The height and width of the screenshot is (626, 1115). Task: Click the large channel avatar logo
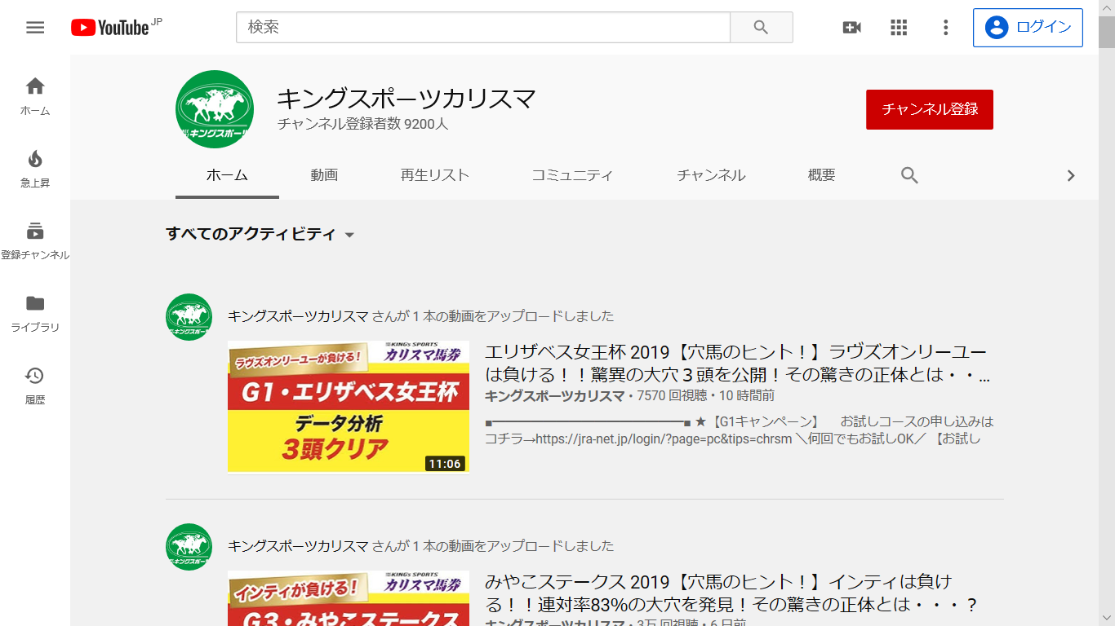[x=215, y=109]
